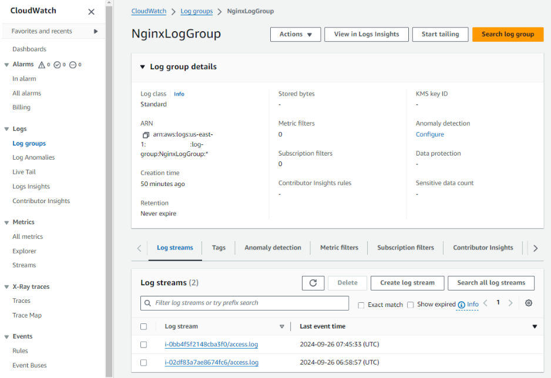Expand Favorites and recents arrow
551x378 pixels.
pos(96,31)
